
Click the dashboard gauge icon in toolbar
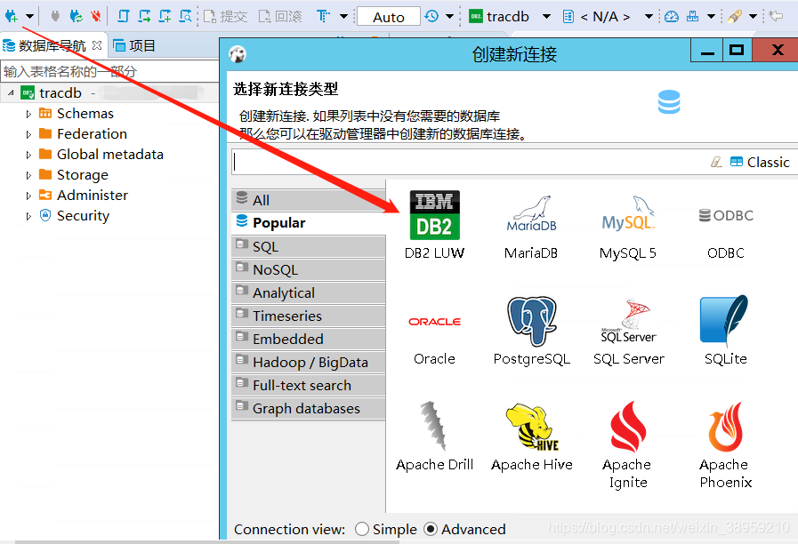(672, 16)
